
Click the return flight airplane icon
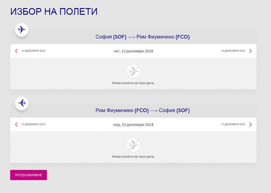click(22, 103)
